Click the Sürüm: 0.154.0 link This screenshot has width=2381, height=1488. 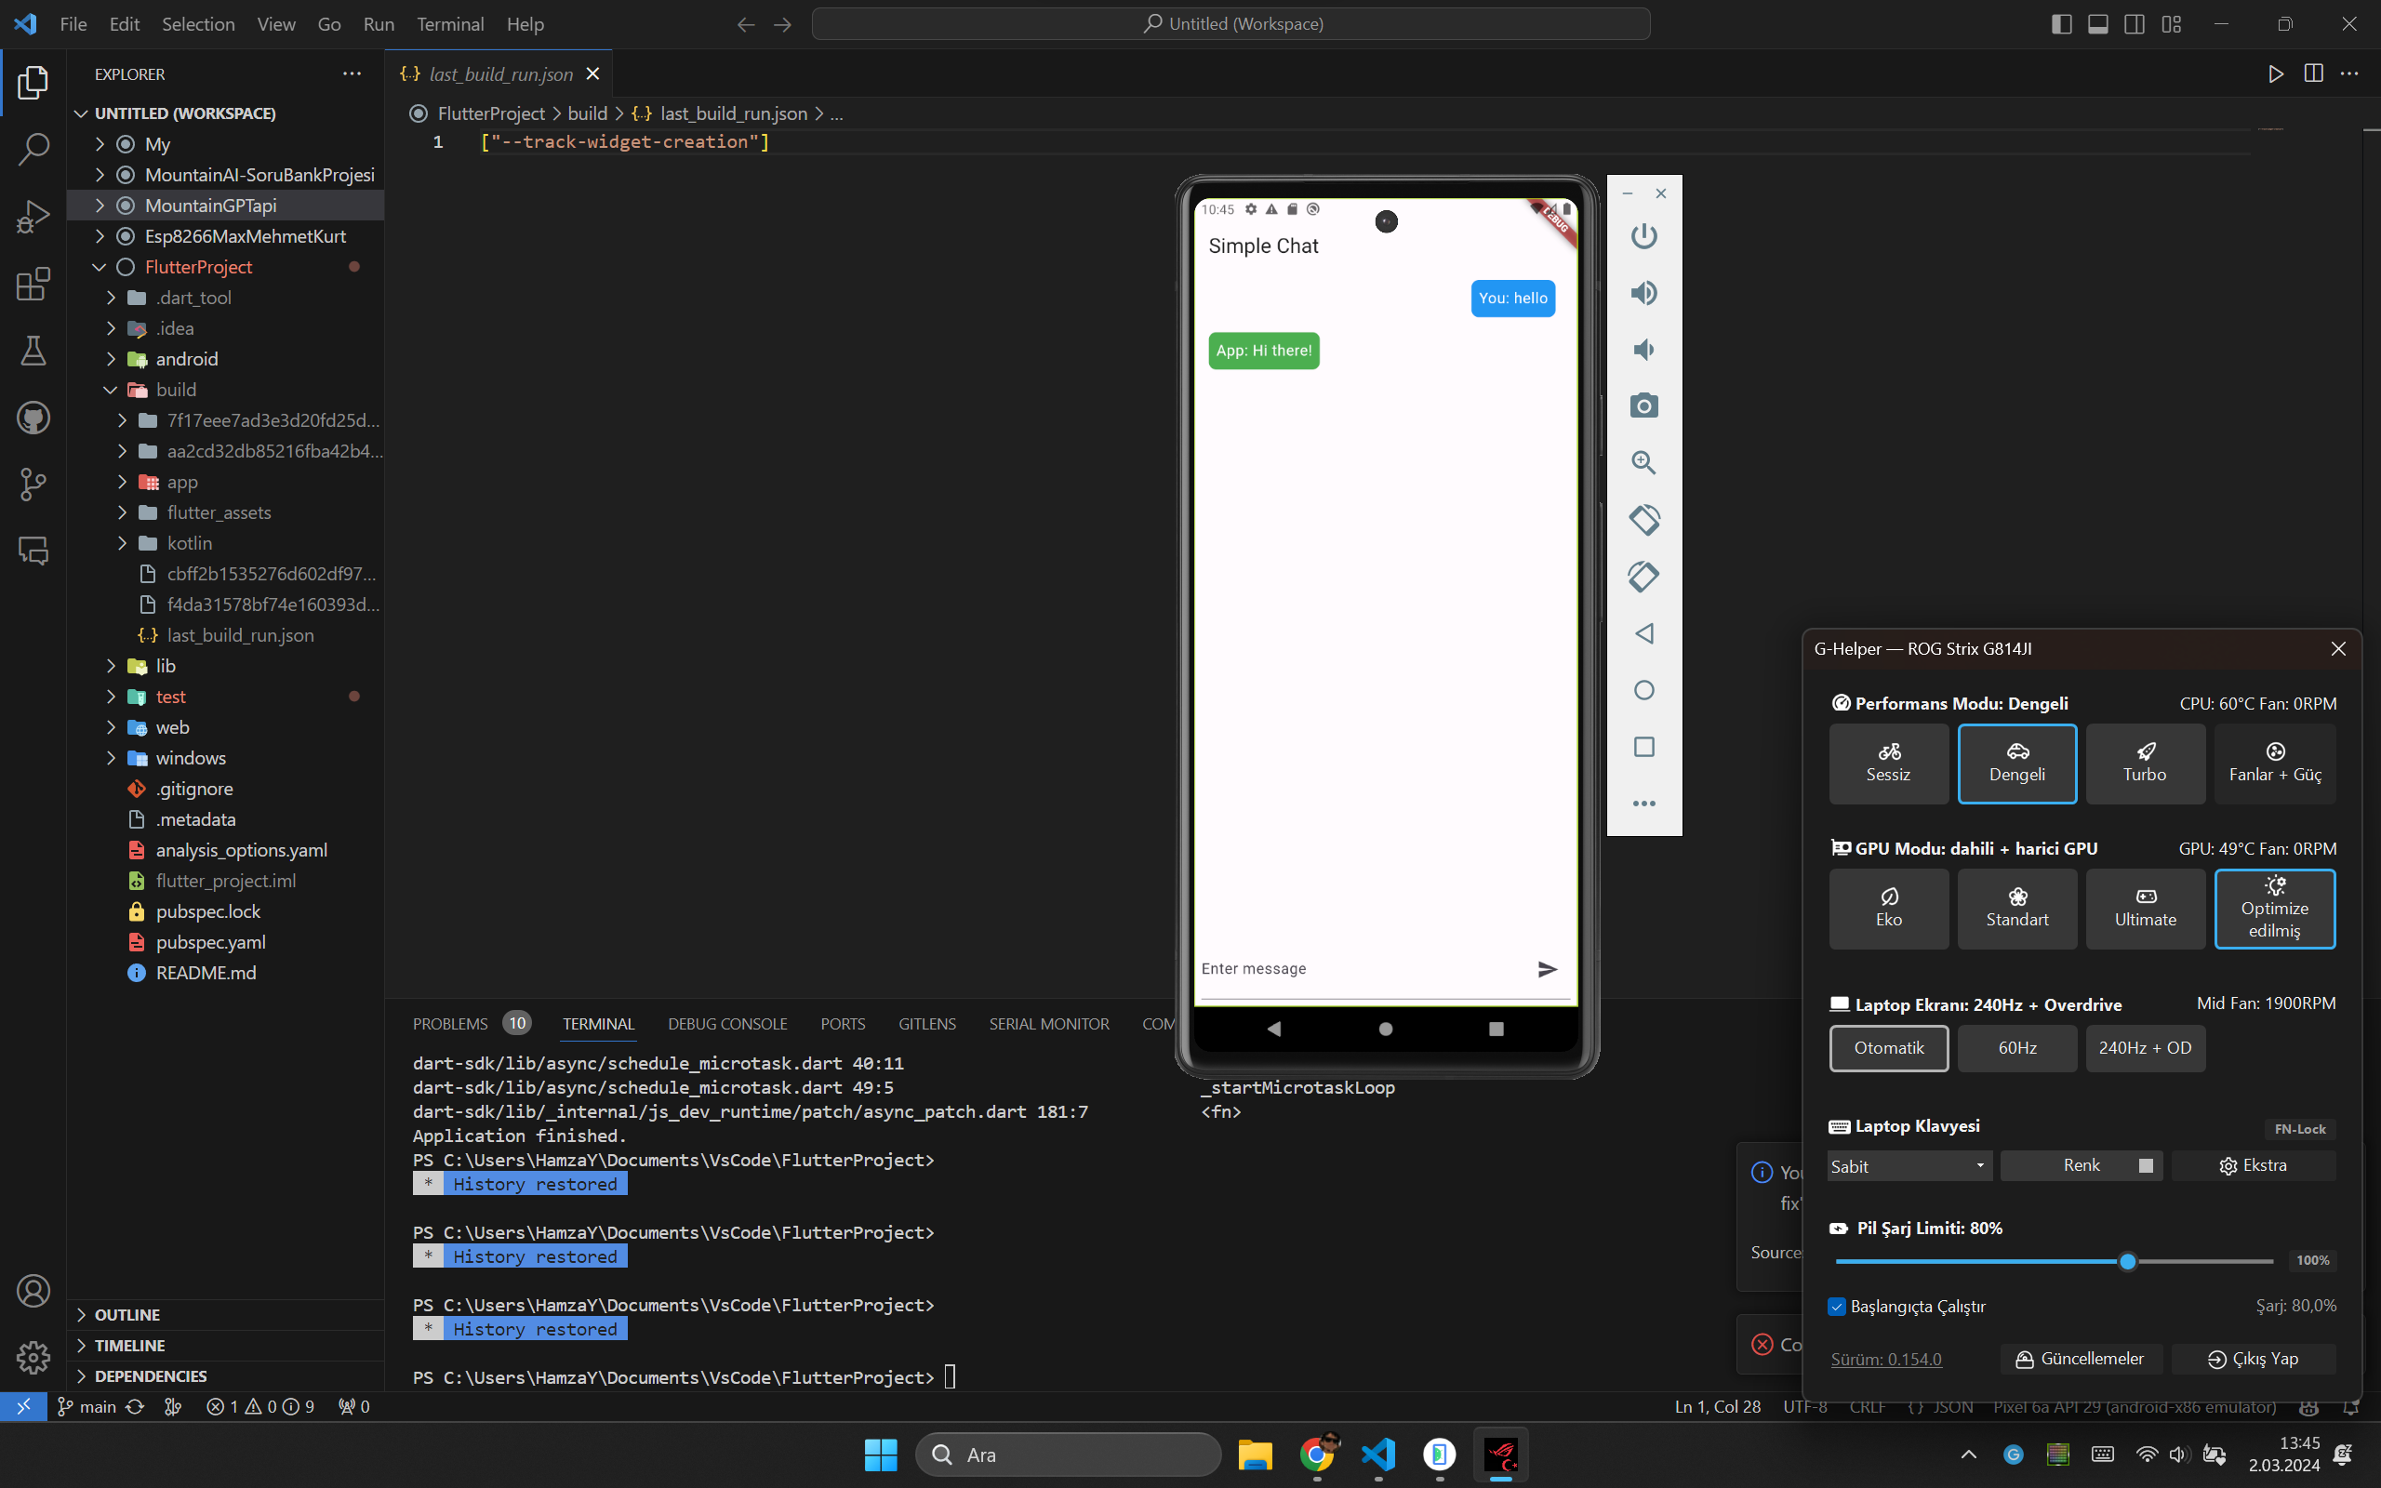[x=1885, y=1359]
